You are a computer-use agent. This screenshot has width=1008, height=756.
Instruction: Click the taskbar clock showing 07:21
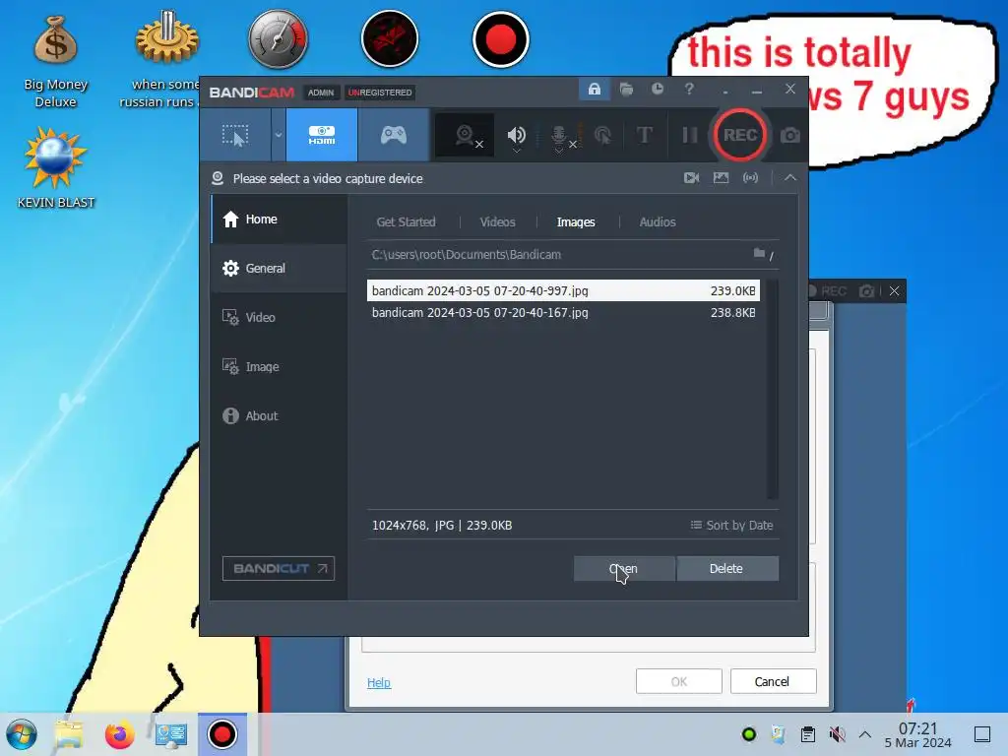(x=917, y=734)
